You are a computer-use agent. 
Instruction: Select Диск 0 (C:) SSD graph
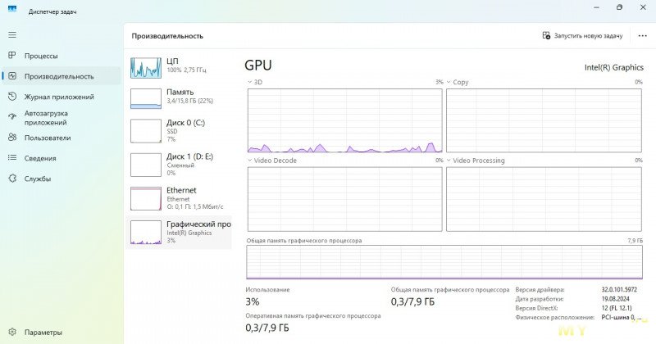pos(180,130)
